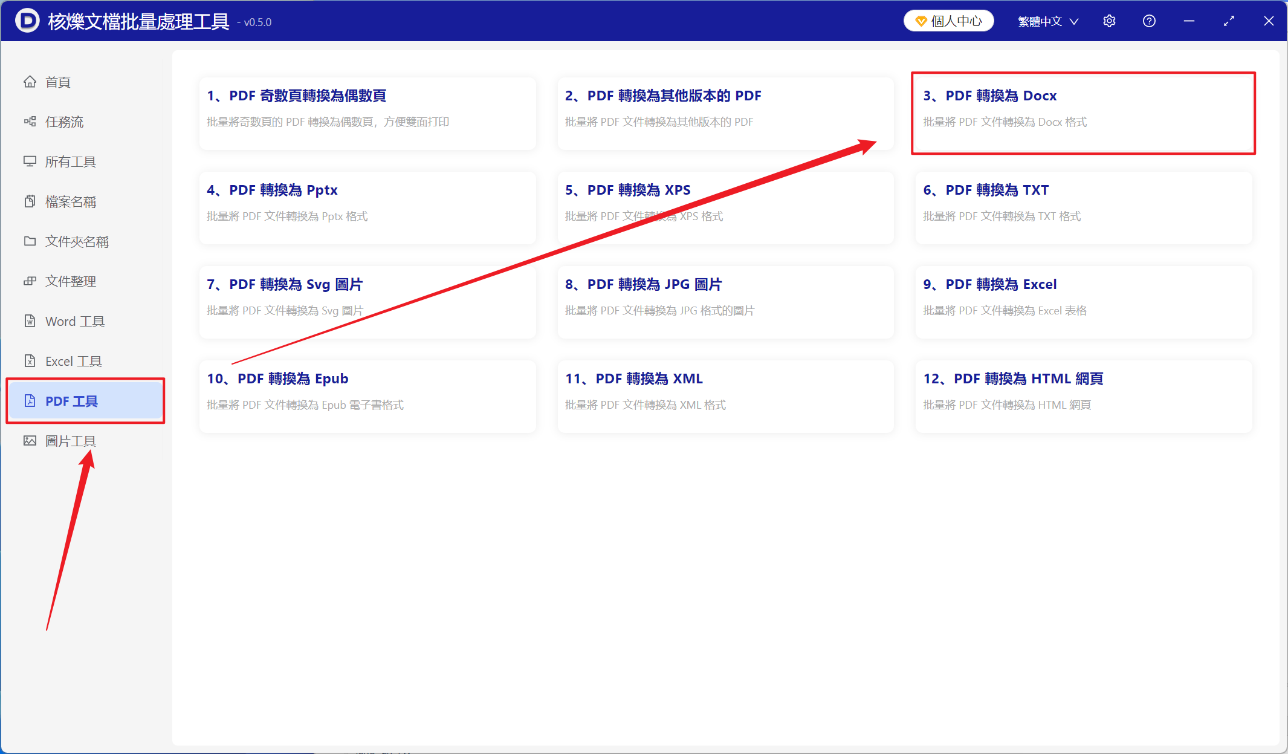Open the 個人中心 personal center
Image resolution: width=1288 pixels, height=754 pixels.
[x=949, y=21]
